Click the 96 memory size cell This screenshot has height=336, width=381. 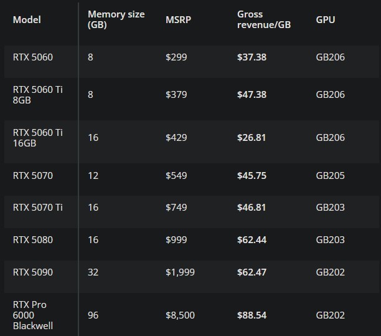(93, 315)
